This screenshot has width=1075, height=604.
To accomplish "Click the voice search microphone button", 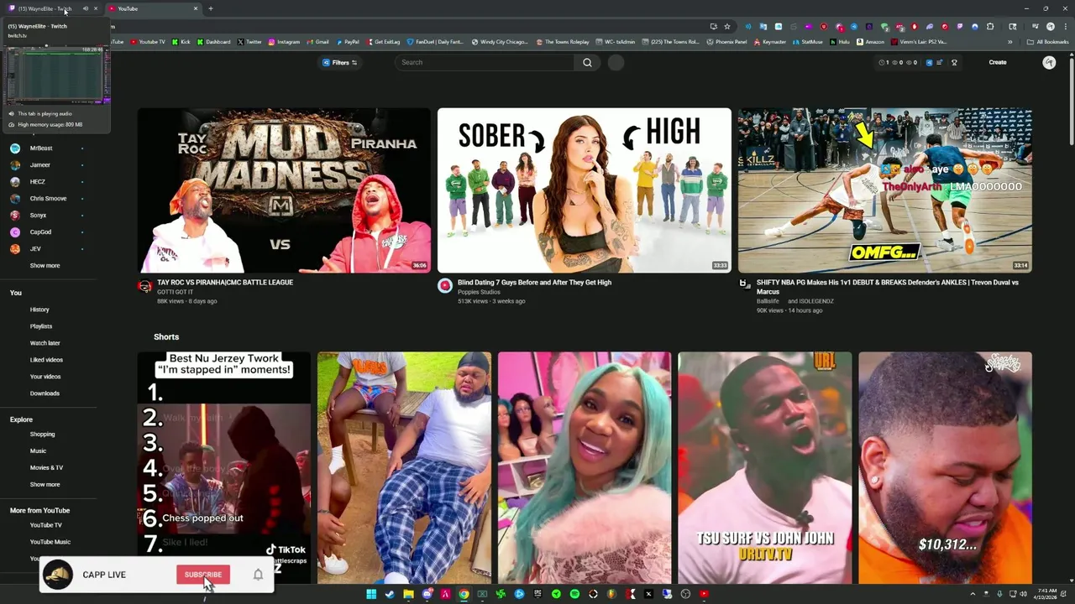I will [x=616, y=62].
